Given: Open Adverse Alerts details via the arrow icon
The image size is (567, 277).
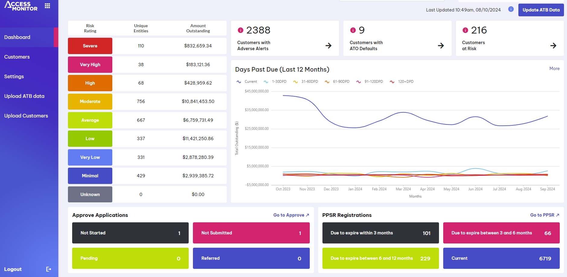Looking at the screenshot, I should [328, 46].
